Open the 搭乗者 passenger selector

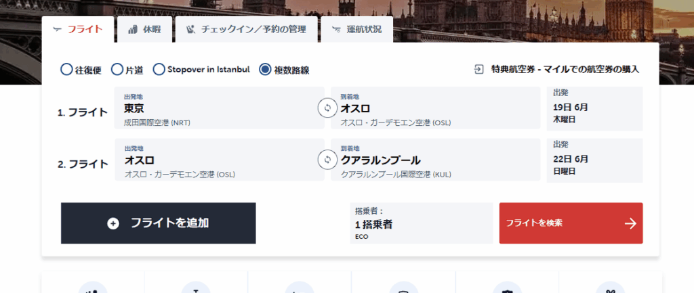coord(420,223)
